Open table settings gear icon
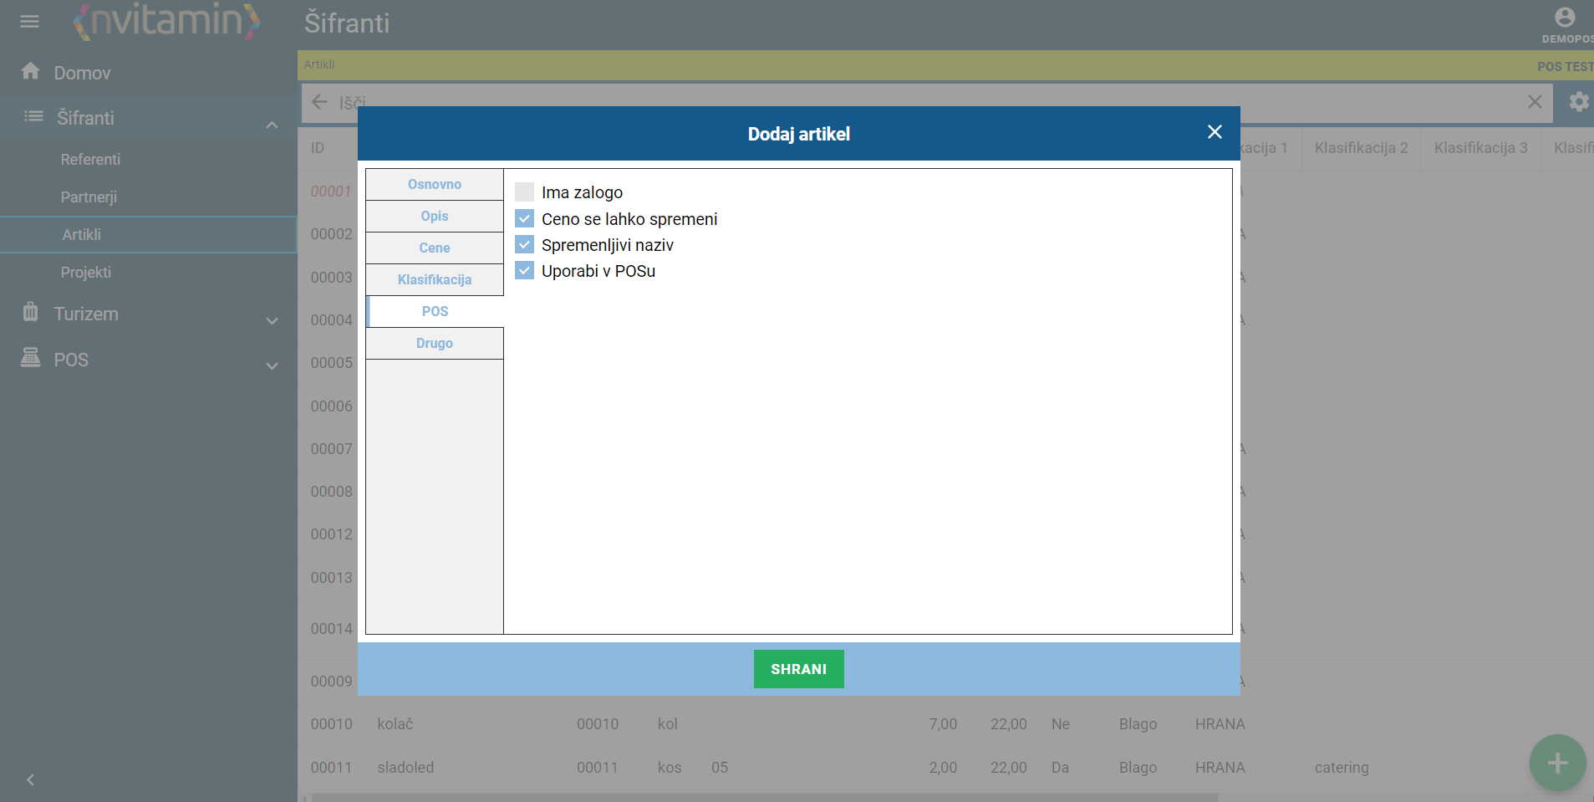1594x802 pixels. pos(1578,102)
